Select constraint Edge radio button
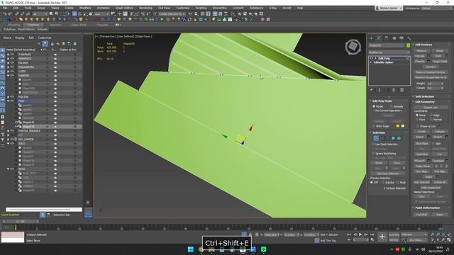 point(431,115)
